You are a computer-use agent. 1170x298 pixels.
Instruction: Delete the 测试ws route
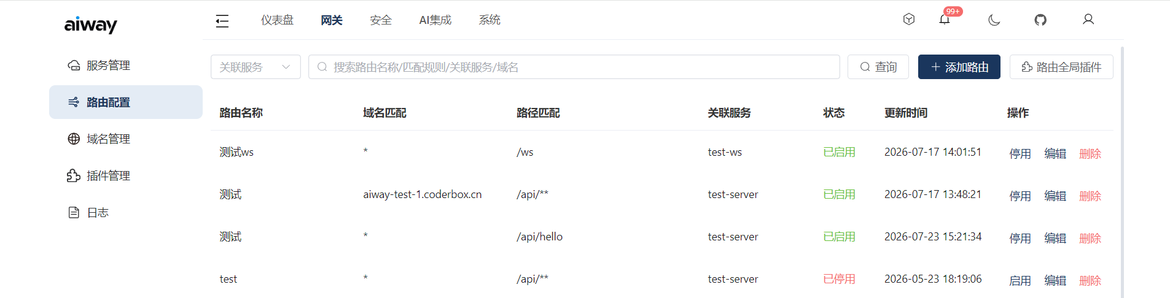pyautogui.click(x=1090, y=153)
